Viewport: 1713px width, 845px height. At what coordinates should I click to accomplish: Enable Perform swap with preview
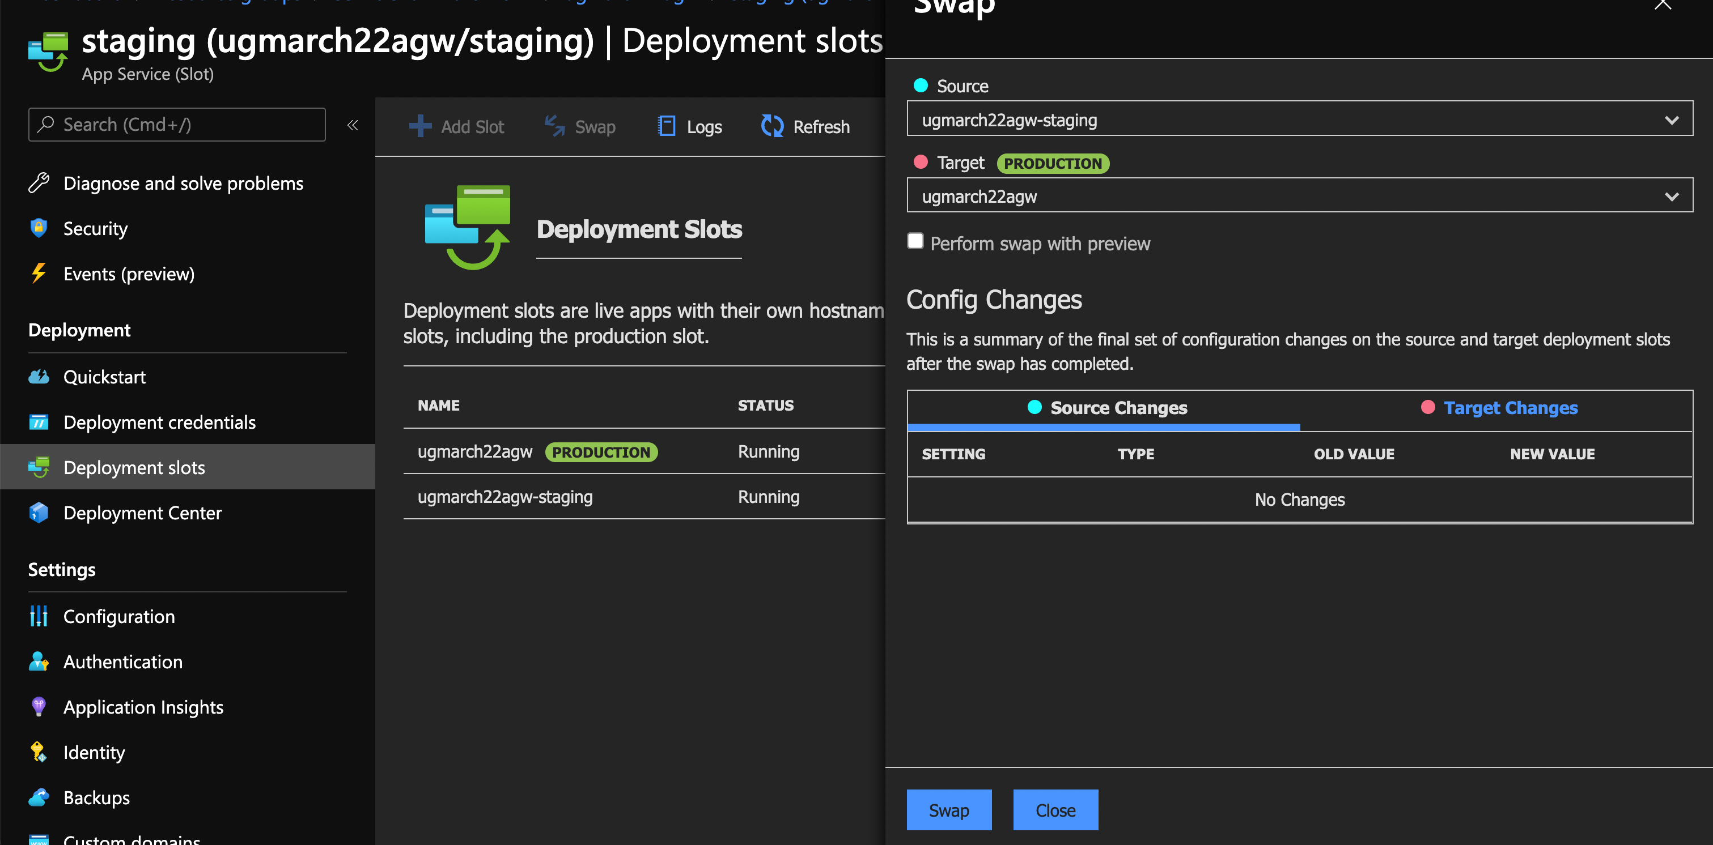pyautogui.click(x=915, y=241)
